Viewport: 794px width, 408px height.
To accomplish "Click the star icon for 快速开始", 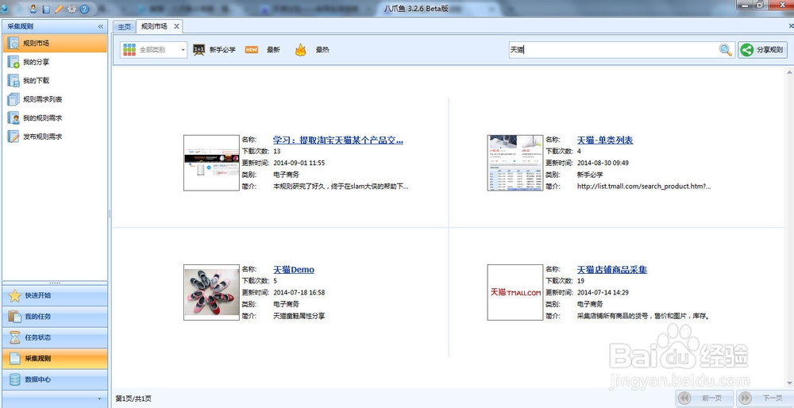I will coord(14,295).
